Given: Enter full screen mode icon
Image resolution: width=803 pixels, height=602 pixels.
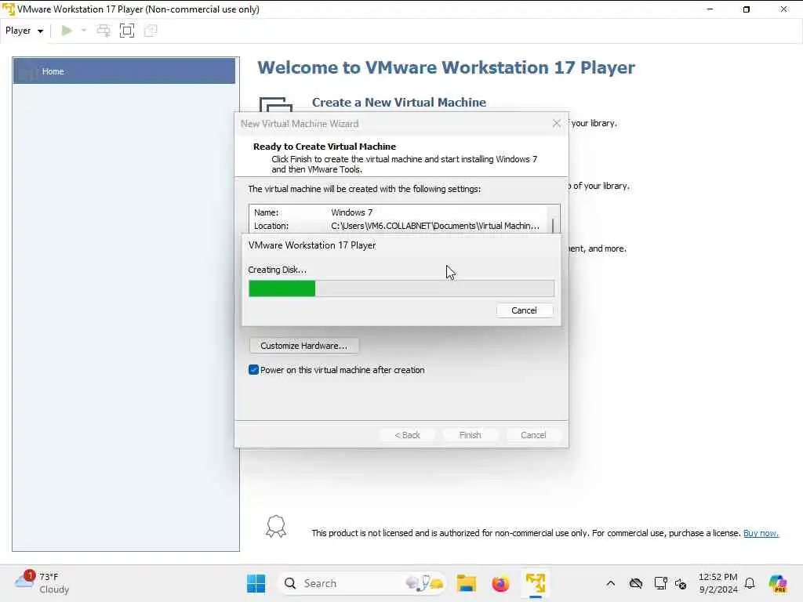Looking at the screenshot, I should coord(127,31).
